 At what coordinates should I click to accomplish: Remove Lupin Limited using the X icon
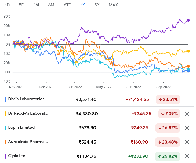click(x=187, y=128)
